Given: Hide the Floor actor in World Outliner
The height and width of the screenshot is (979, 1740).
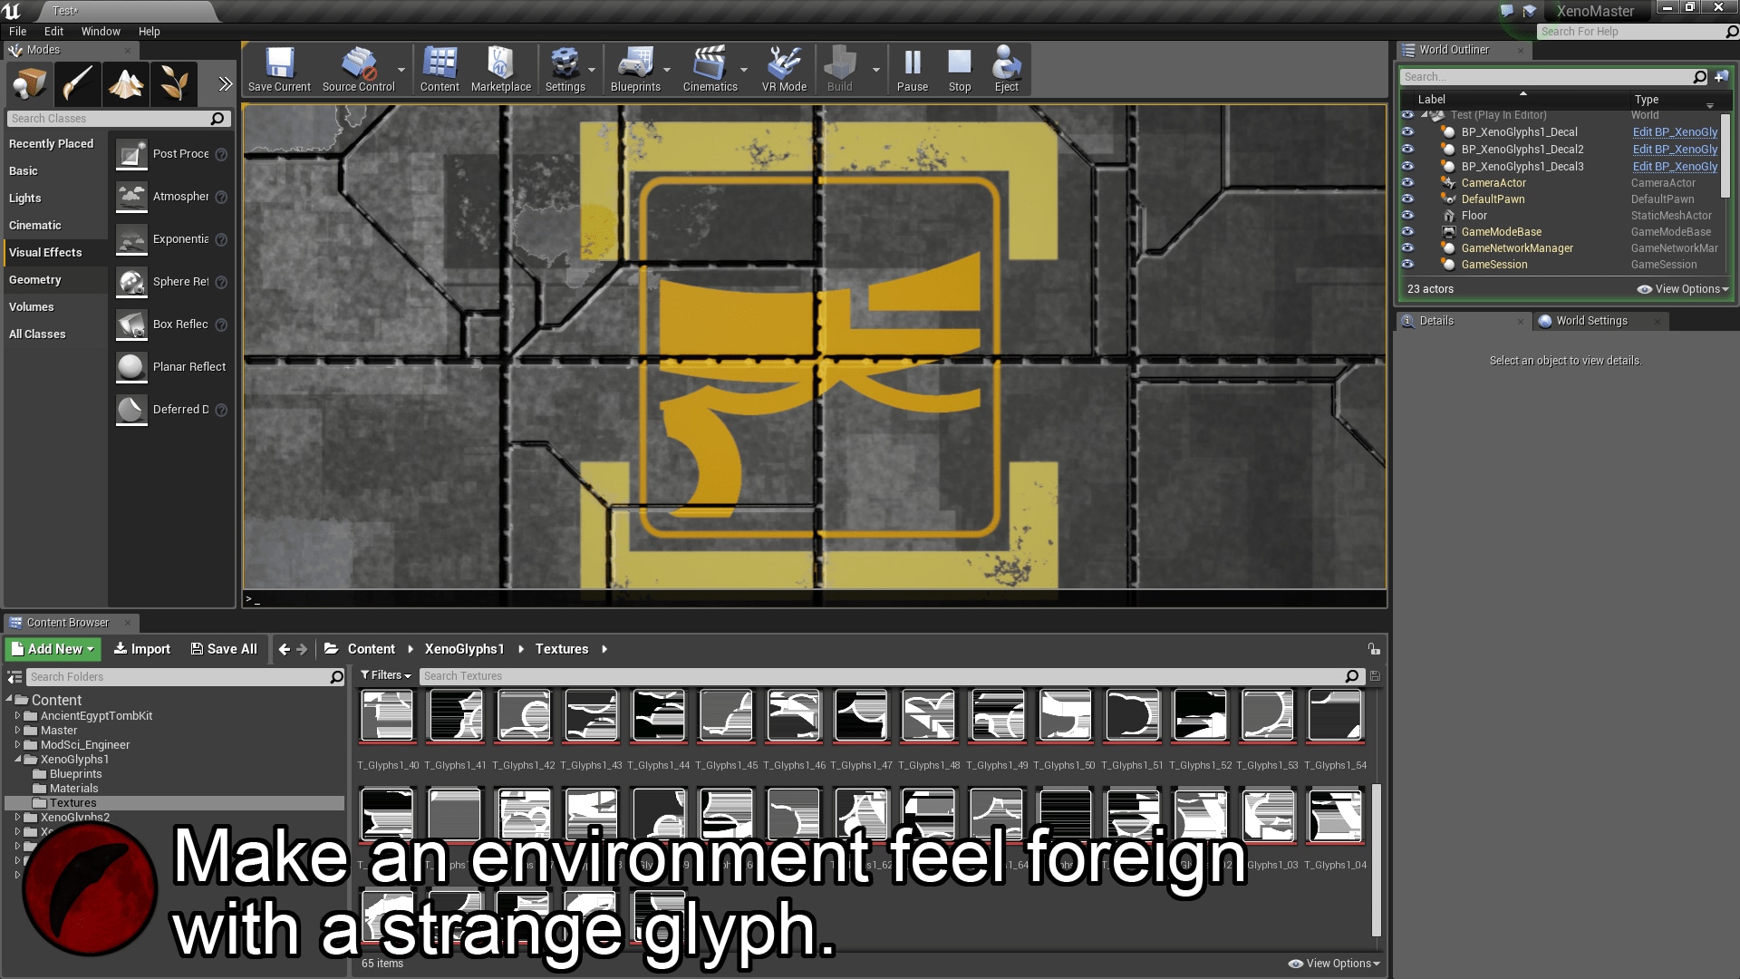Looking at the screenshot, I should click(x=1408, y=216).
